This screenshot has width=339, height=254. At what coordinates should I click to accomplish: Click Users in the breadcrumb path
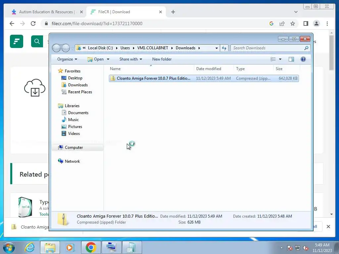click(125, 48)
